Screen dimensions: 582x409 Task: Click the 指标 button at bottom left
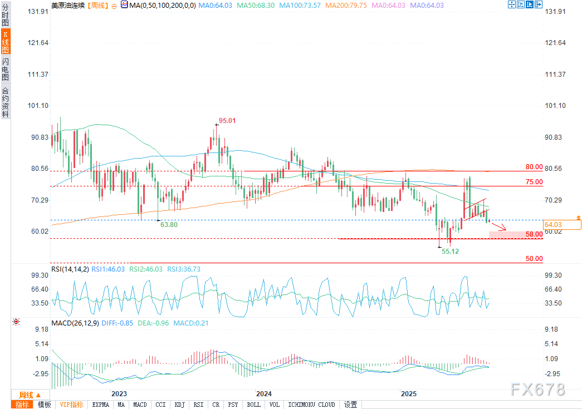(x=23, y=405)
